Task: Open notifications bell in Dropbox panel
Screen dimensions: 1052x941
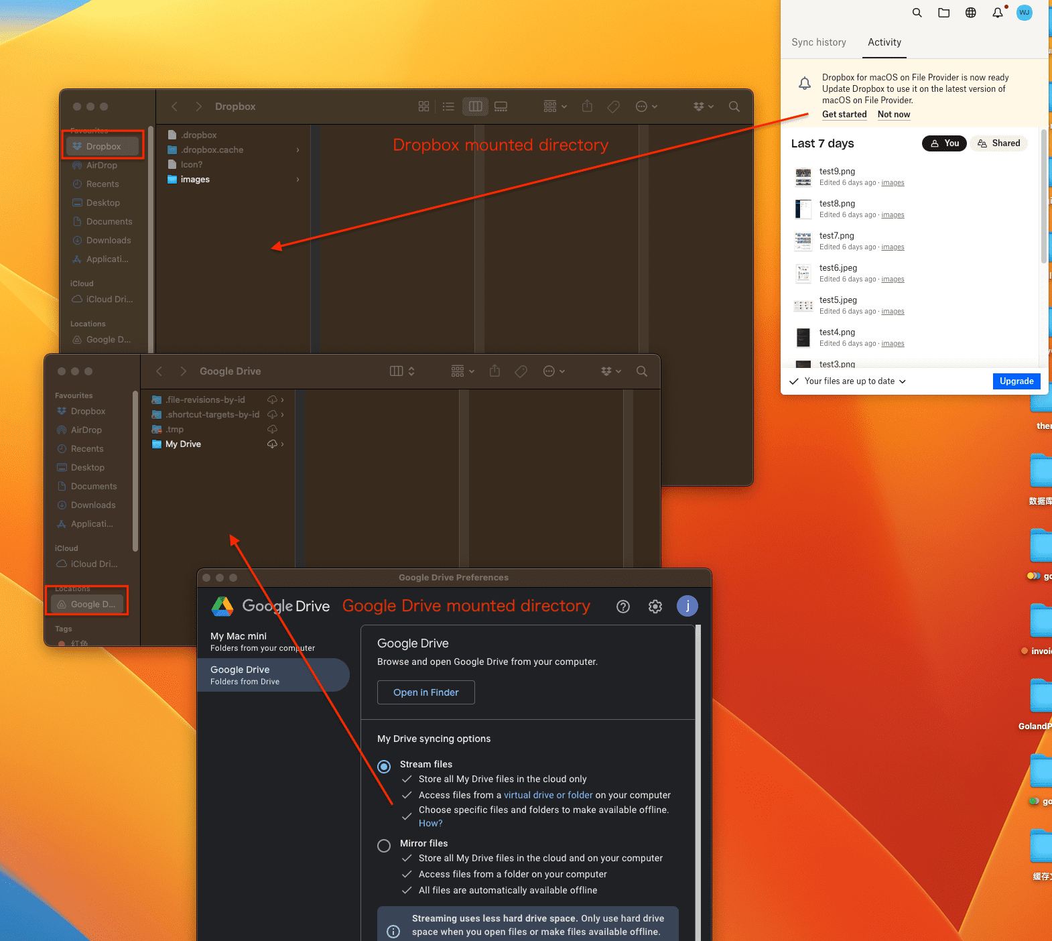Action: point(998,13)
